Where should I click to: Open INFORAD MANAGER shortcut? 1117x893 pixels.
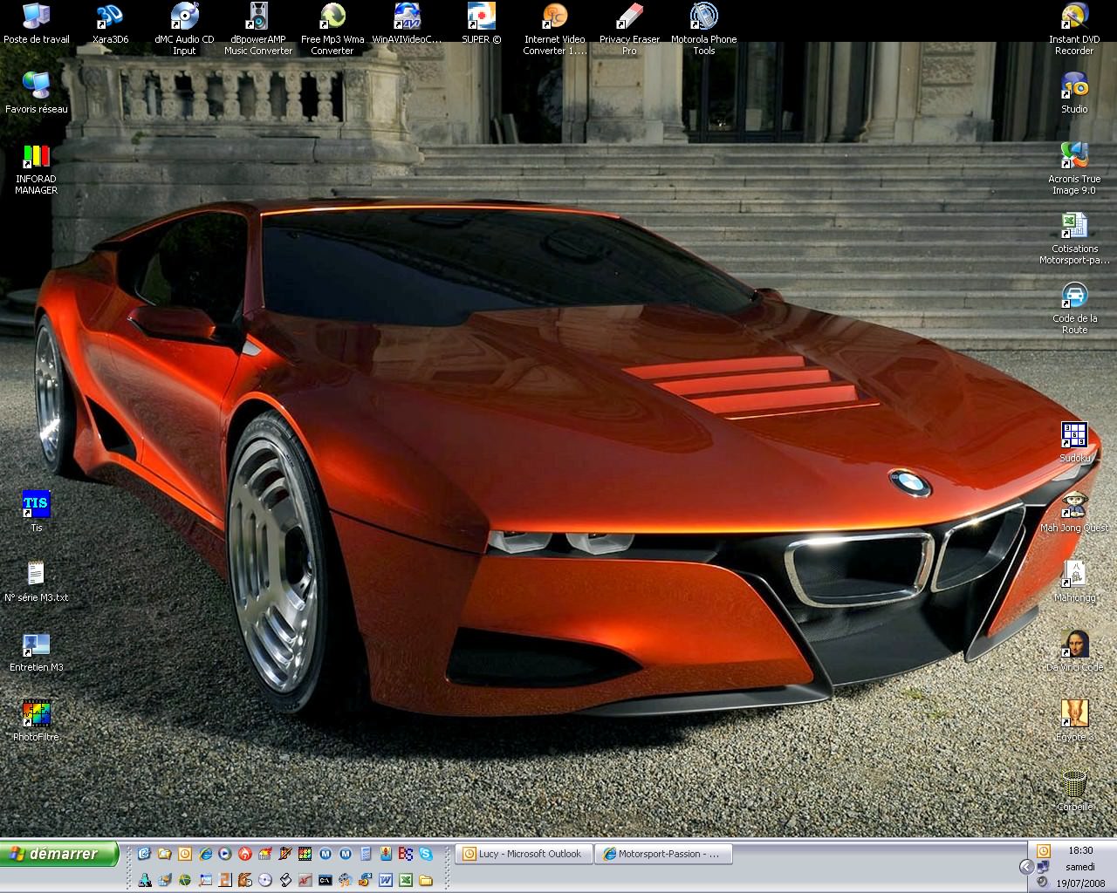(x=36, y=168)
